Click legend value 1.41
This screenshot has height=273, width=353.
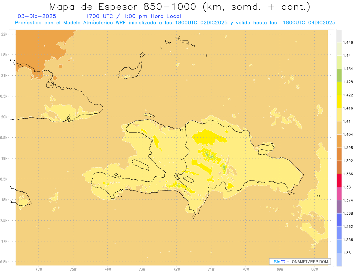(x=347, y=121)
